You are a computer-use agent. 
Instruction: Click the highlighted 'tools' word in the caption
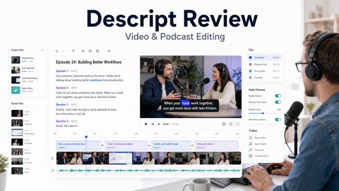click(x=186, y=103)
